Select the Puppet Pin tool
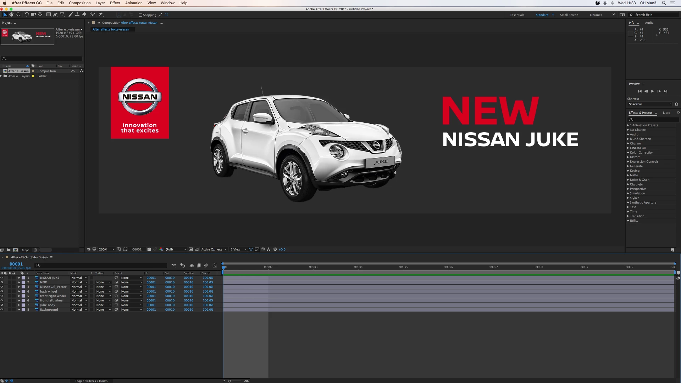 click(101, 15)
